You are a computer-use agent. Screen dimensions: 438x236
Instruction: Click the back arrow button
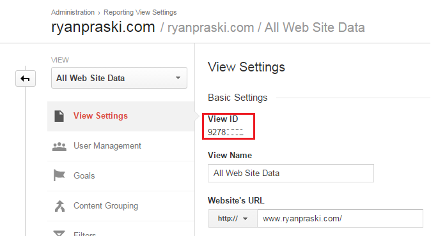click(x=26, y=78)
